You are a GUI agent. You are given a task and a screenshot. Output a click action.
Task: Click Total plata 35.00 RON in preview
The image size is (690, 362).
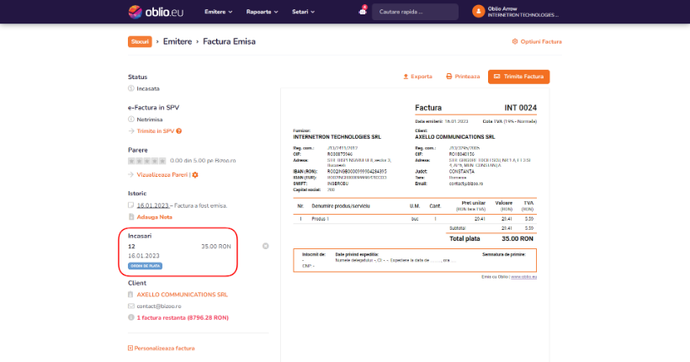[491, 239]
